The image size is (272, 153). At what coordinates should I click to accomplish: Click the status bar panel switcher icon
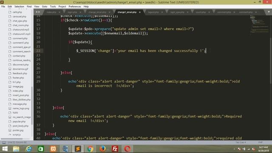point(4,142)
